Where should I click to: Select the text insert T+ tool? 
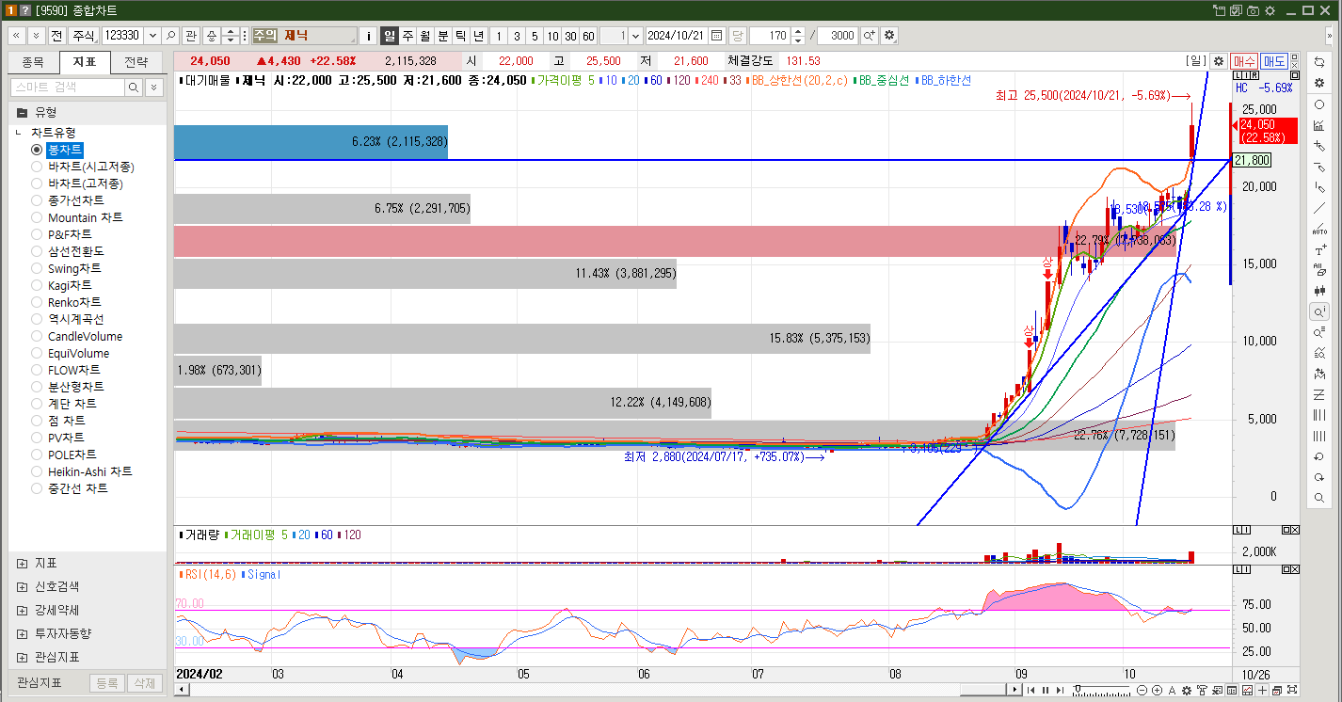1319,249
